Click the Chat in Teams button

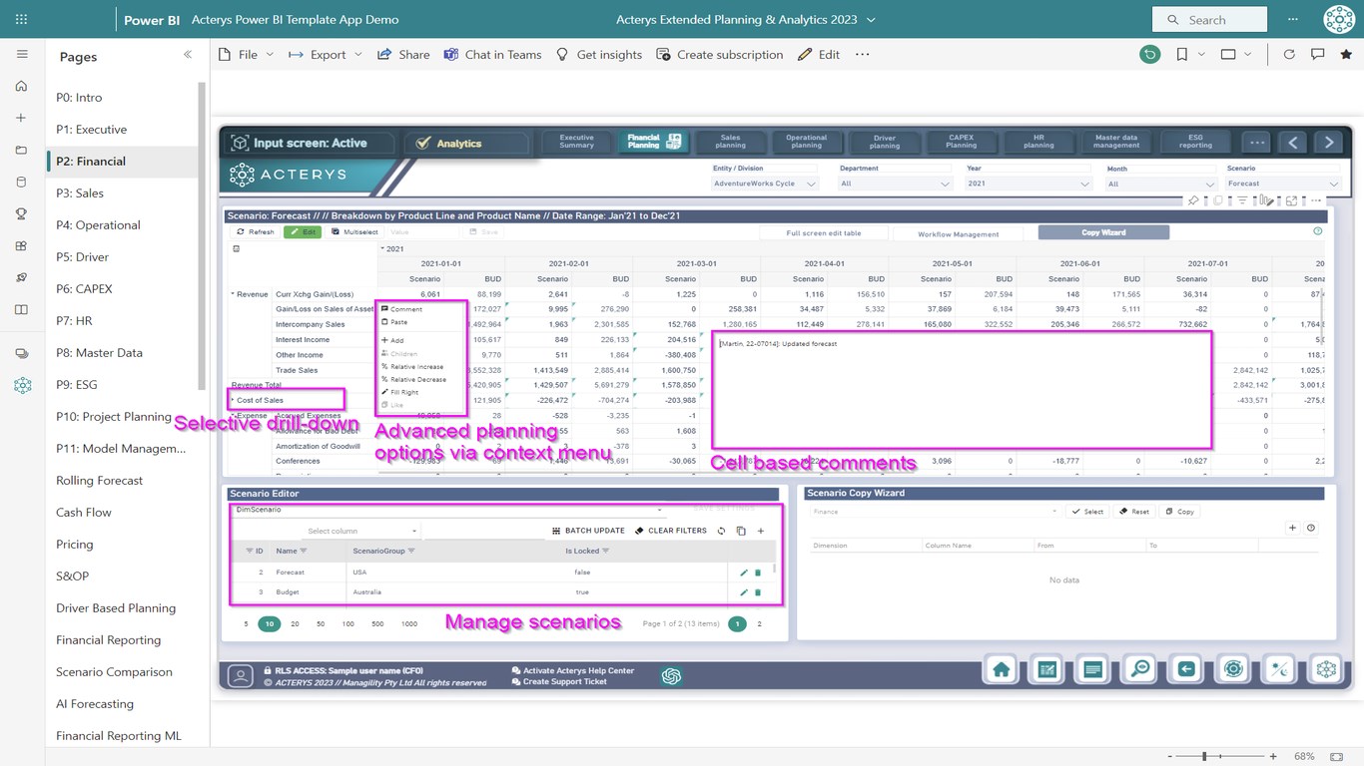coord(492,55)
